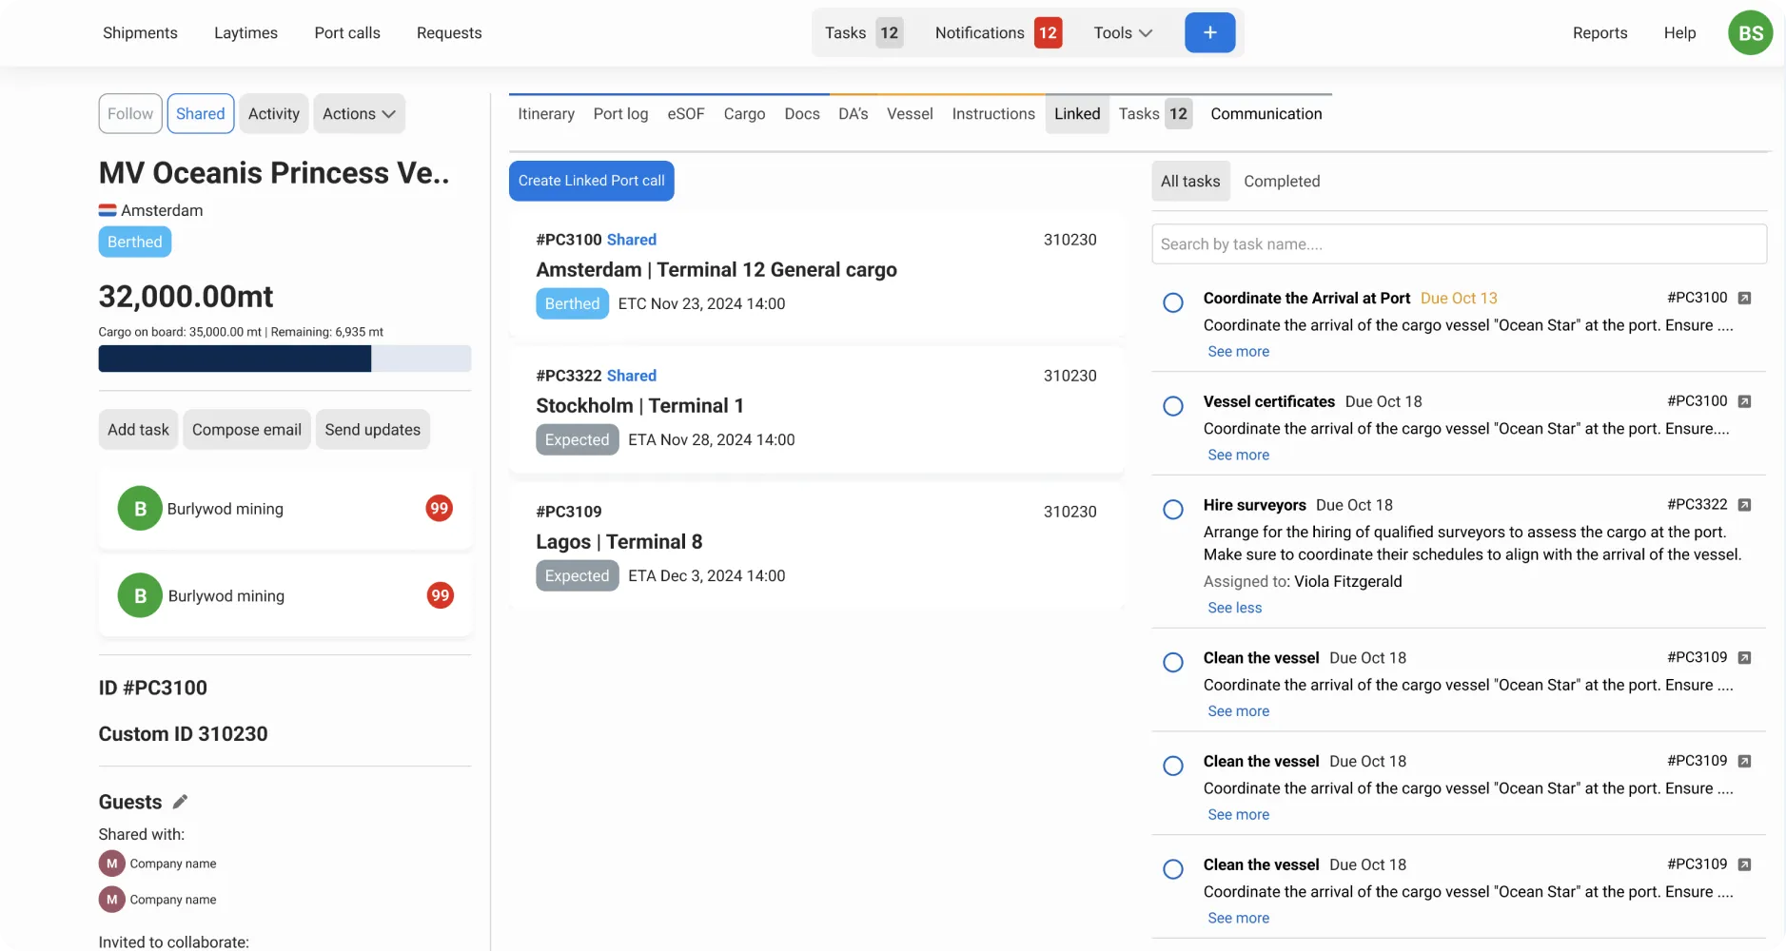The image size is (1786, 951).
Task: Click the Berthed status badge under Amsterdam
Action: [134, 242]
